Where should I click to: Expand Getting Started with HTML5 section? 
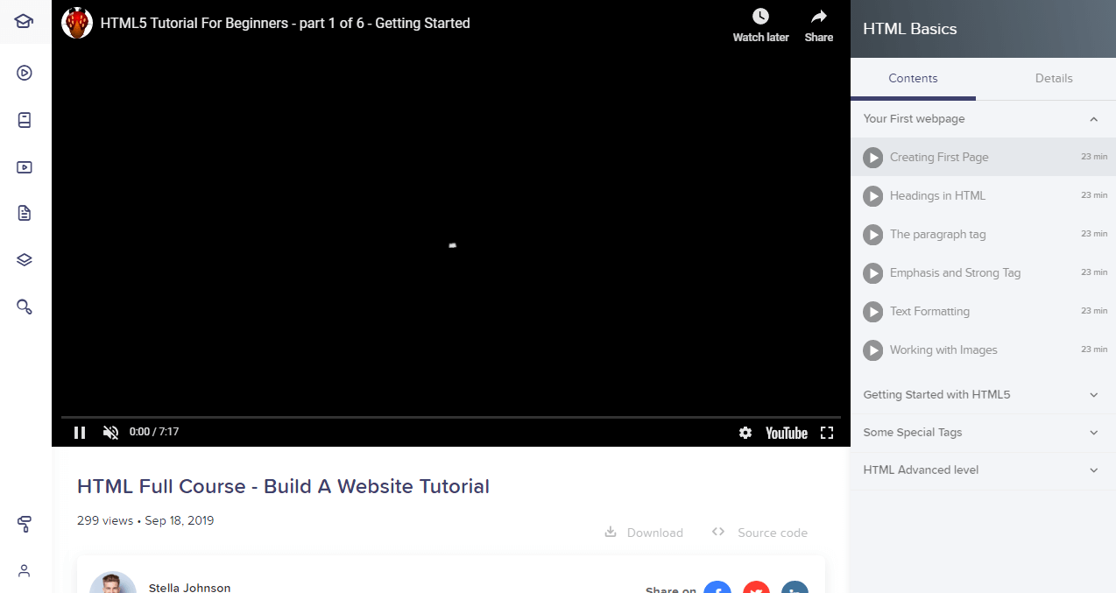(x=1093, y=395)
